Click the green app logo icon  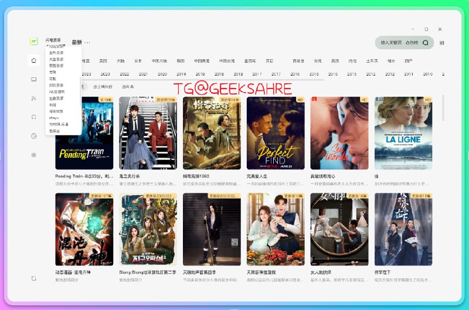(x=35, y=42)
